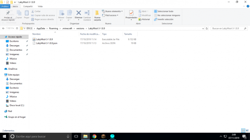Go up one folder level arrow

coord(17,28)
